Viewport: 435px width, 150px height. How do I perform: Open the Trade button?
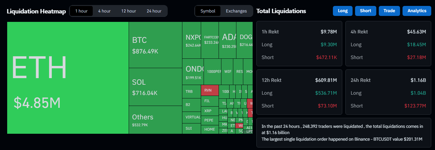pos(389,11)
